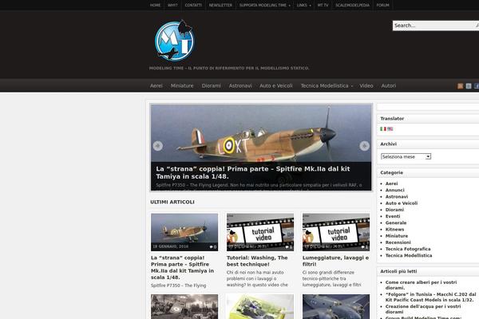Open the Lumeggiature tutorial video thumbnail

point(336,232)
